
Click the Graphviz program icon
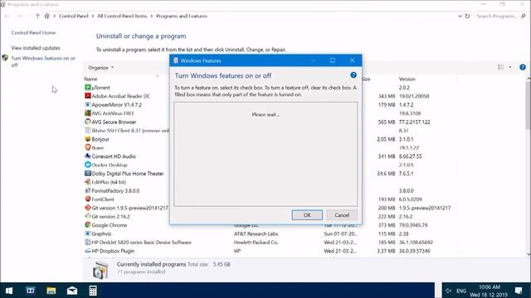[x=88, y=233]
